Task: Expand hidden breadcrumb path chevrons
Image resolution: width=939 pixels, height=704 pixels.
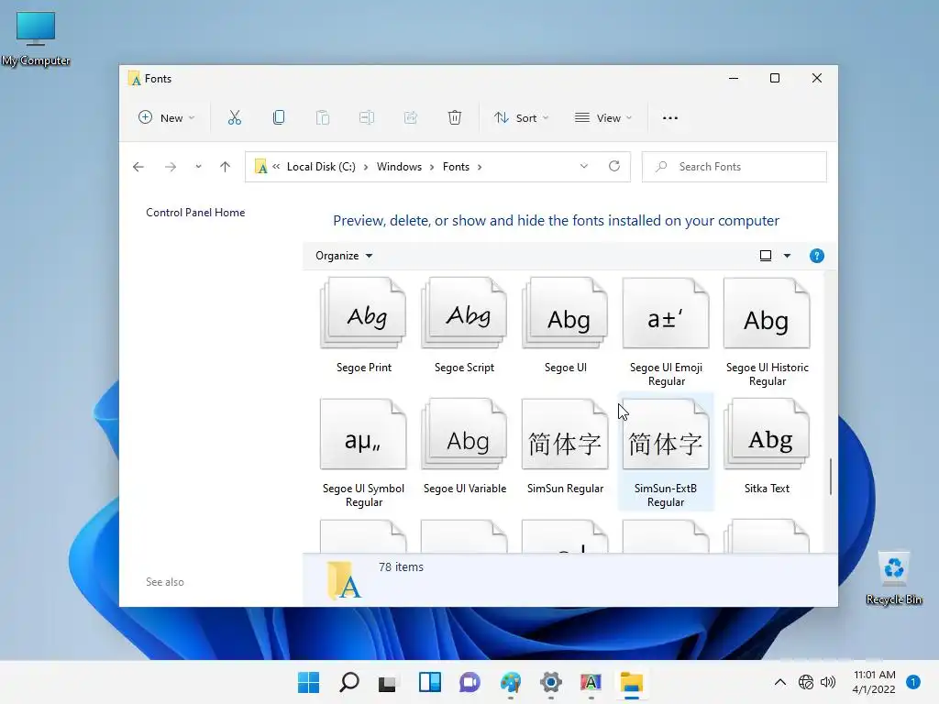Action: coord(276,167)
